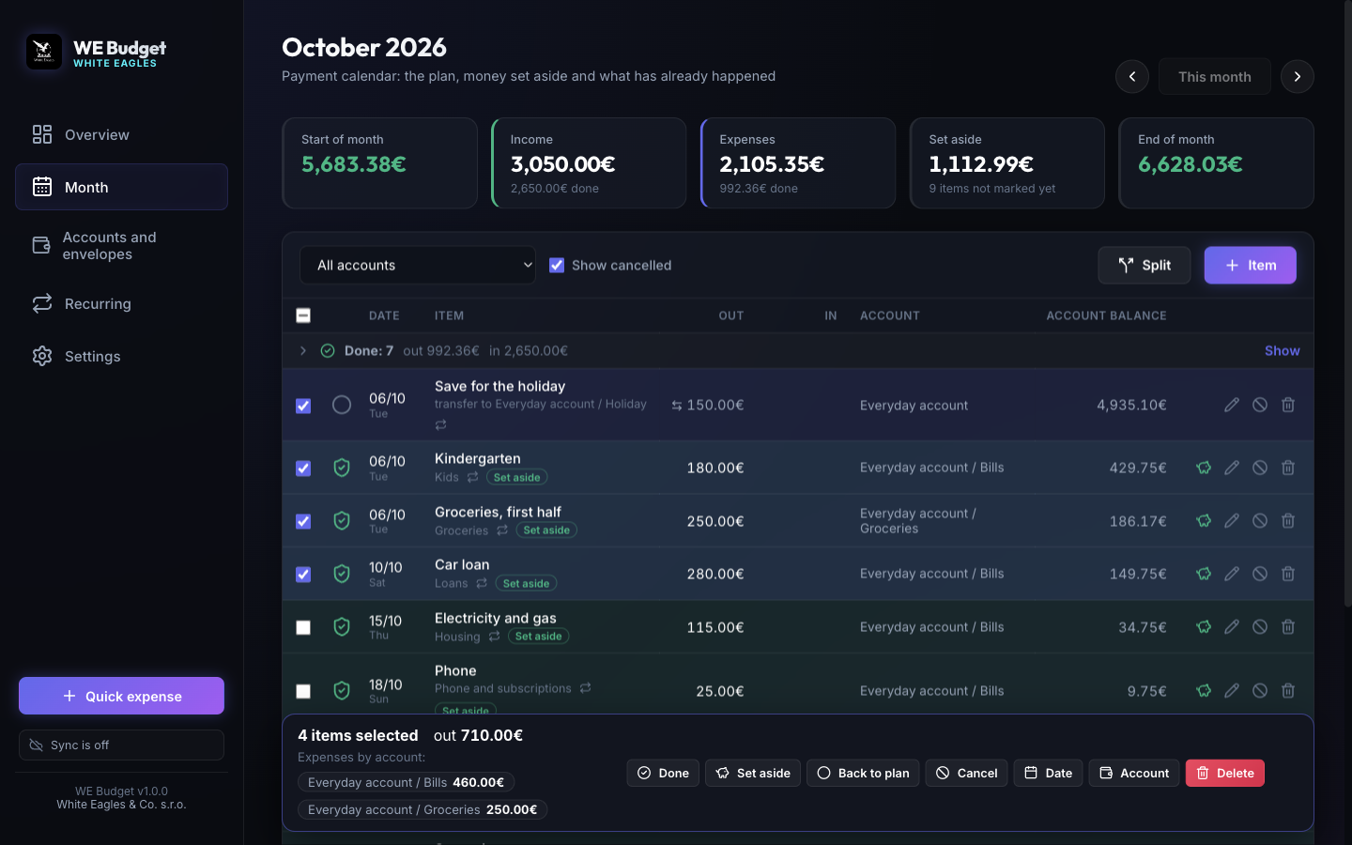Image resolution: width=1352 pixels, height=845 pixels.
Task: Uncheck the Car loan row checkbox
Action: tap(303, 574)
